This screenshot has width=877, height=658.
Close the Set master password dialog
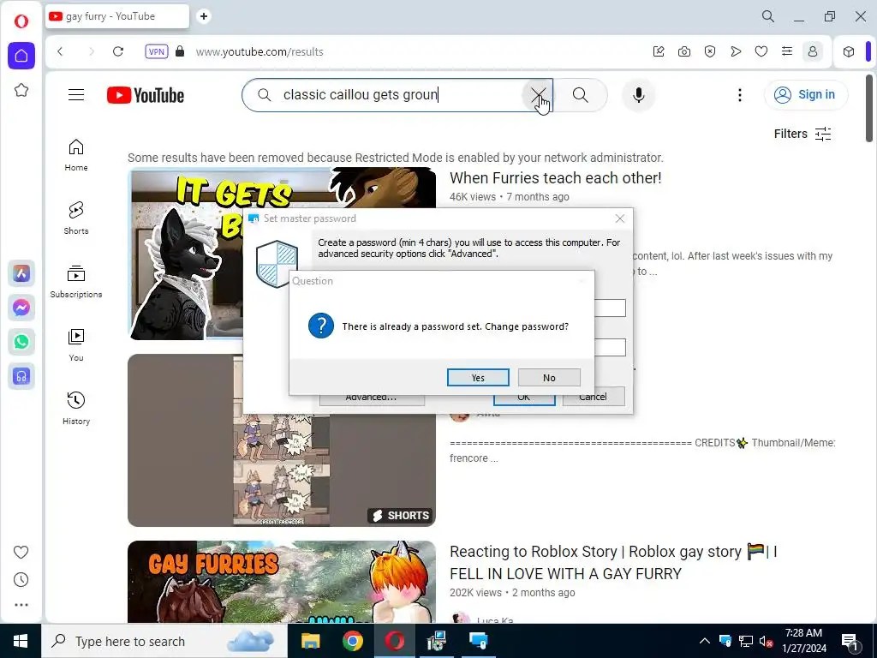coord(620,218)
